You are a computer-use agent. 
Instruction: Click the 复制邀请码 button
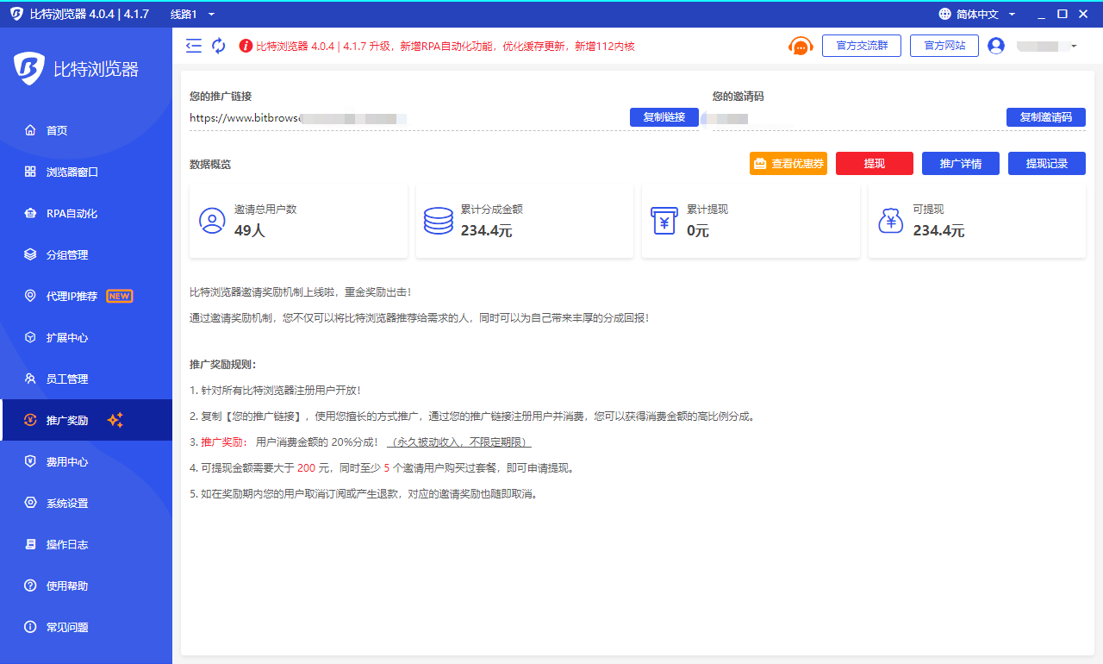point(1046,117)
